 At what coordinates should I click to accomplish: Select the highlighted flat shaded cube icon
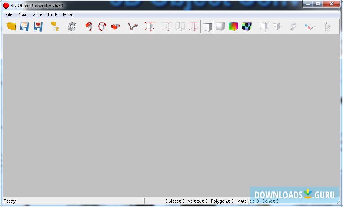[x=207, y=27]
